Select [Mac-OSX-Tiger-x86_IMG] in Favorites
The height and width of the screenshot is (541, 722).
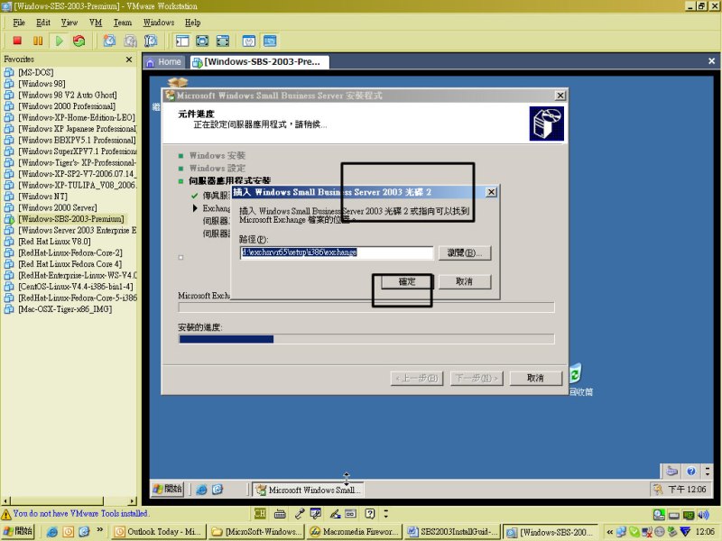pos(65,309)
